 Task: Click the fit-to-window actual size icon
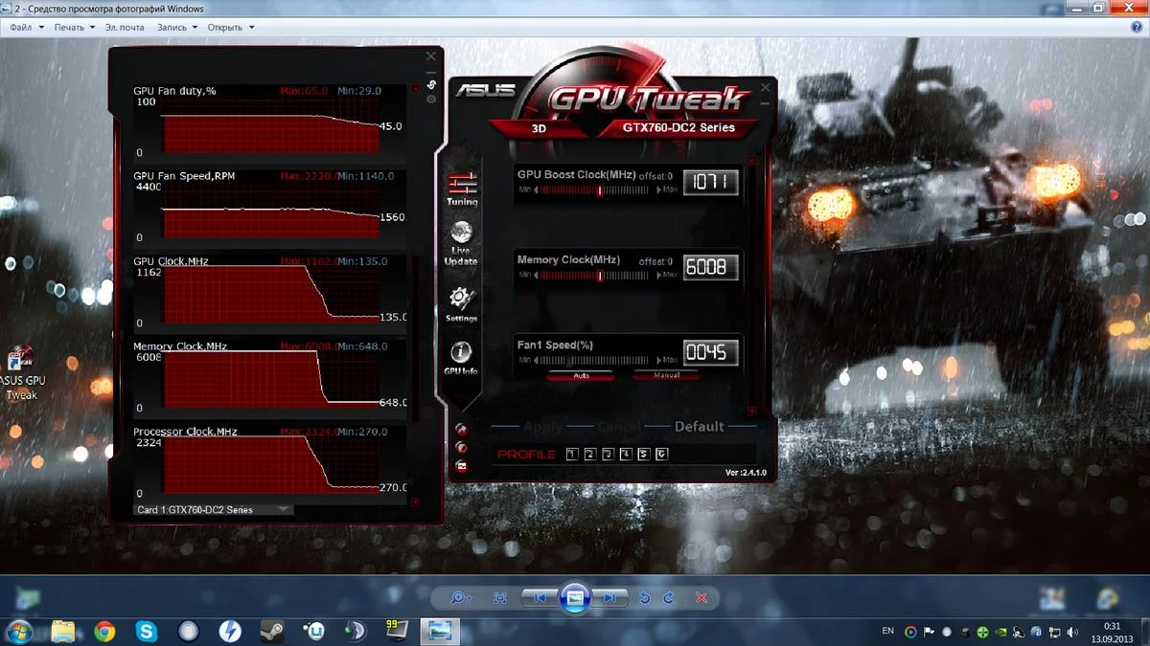500,598
